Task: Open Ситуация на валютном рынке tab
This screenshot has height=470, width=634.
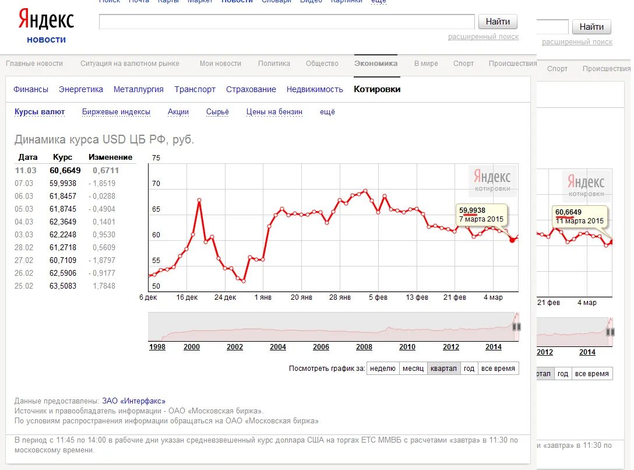Action: coord(130,64)
